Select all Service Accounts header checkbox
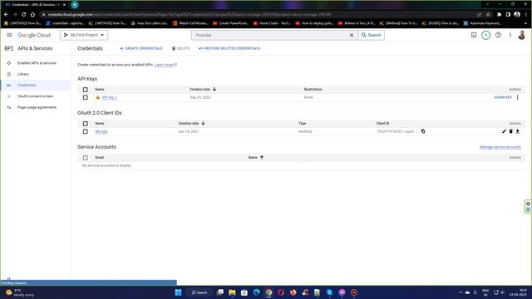The width and height of the screenshot is (532, 299). [x=85, y=158]
